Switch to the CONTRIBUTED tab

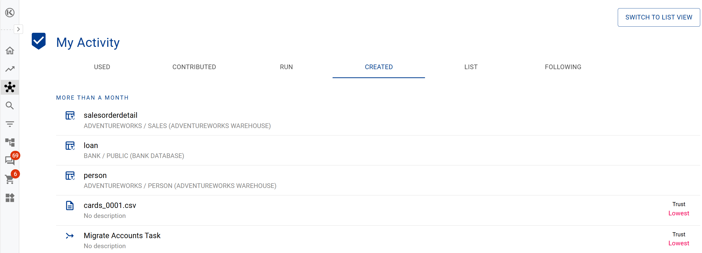(194, 67)
